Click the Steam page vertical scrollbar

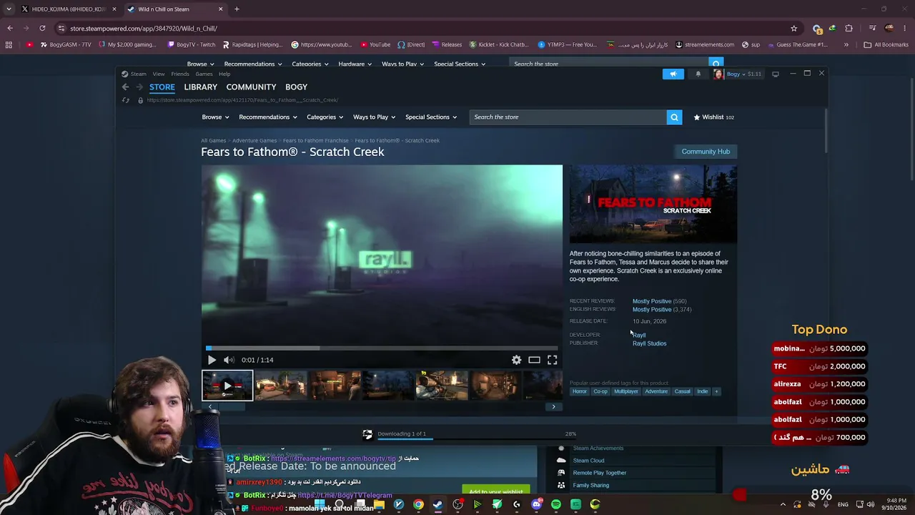[x=826, y=130]
